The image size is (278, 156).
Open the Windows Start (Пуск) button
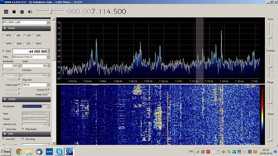point(6,152)
